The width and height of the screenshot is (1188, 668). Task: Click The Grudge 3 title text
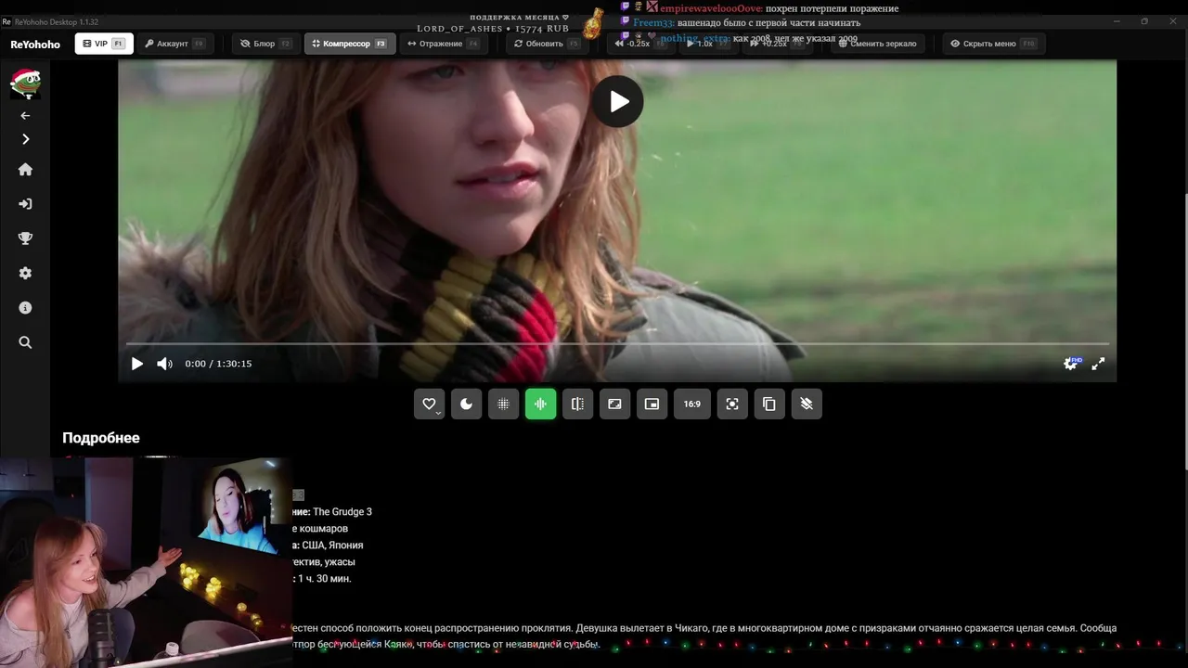342,512
